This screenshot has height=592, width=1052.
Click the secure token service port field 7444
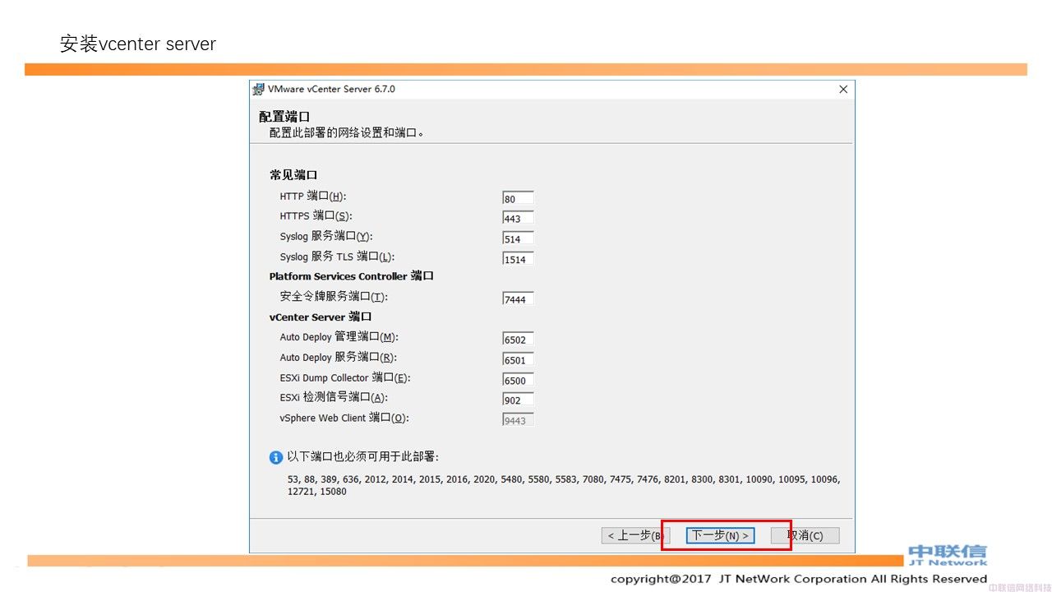pos(518,298)
